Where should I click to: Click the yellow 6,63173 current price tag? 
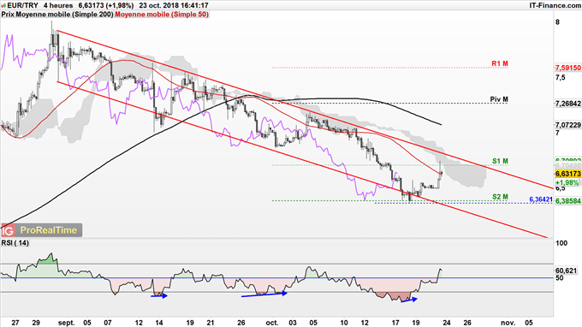(568, 174)
